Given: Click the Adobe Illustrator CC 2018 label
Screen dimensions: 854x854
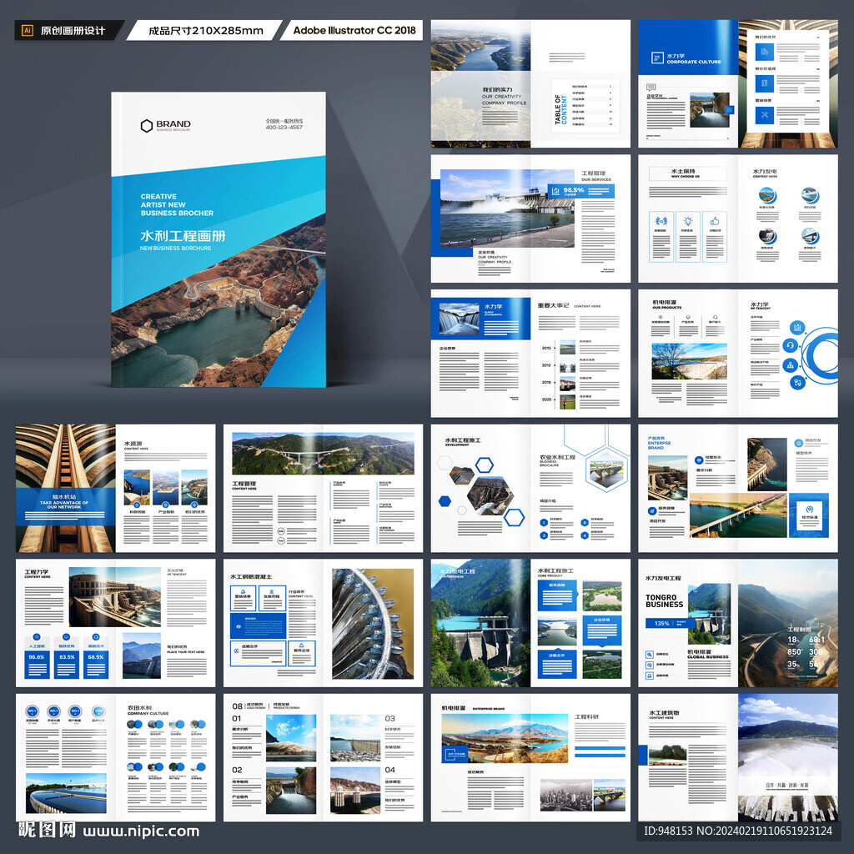Looking at the screenshot, I should [x=354, y=31].
